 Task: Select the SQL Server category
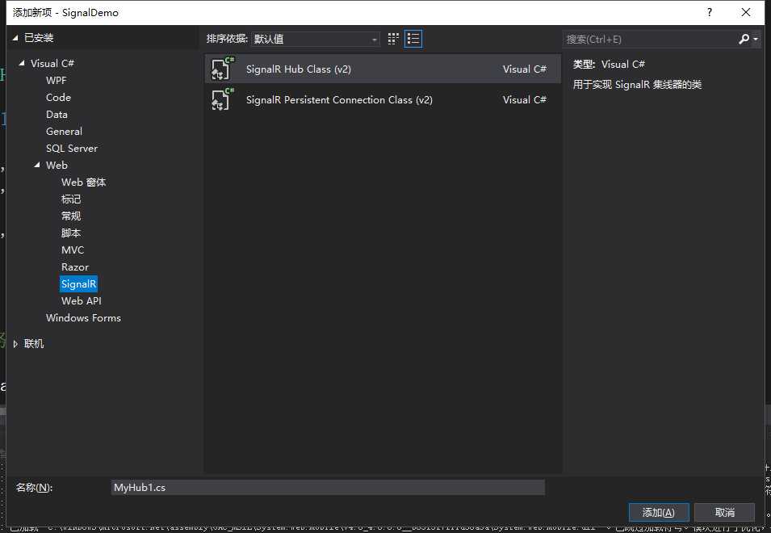coord(72,148)
